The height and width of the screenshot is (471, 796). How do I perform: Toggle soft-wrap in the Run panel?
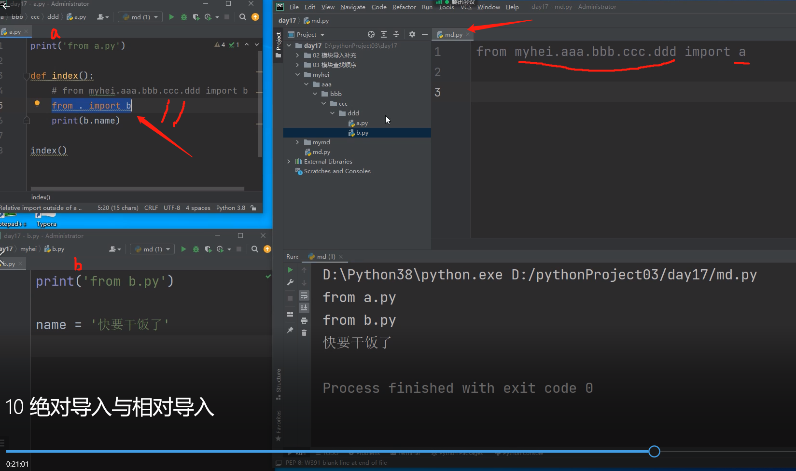[x=304, y=295]
